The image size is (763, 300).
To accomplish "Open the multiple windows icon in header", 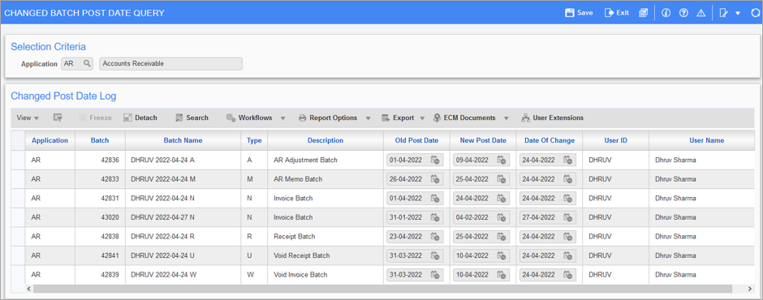I will click(644, 13).
